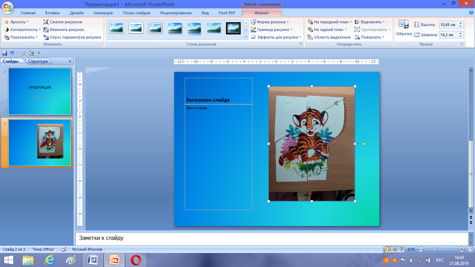Open the Дизайн ribbon tab
Image resolution: width=475 pixels, height=267 pixels.
pos(77,13)
